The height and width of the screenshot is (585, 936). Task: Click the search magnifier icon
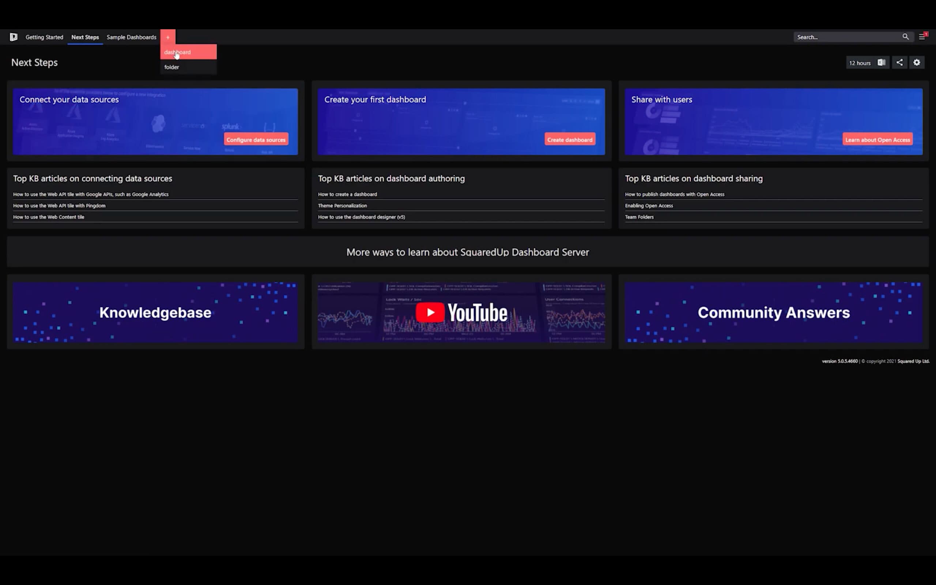pyautogui.click(x=905, y=37)
